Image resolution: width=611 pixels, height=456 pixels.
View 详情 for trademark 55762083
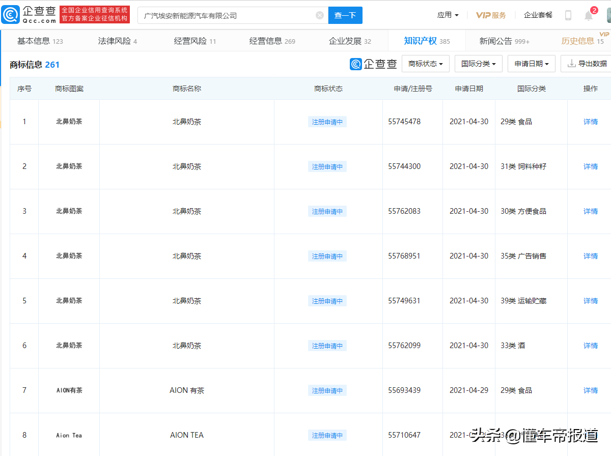point(591,211)
